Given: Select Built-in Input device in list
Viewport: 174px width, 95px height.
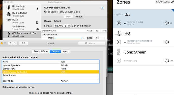Looking at the screenshot, I should pos(22,7).
